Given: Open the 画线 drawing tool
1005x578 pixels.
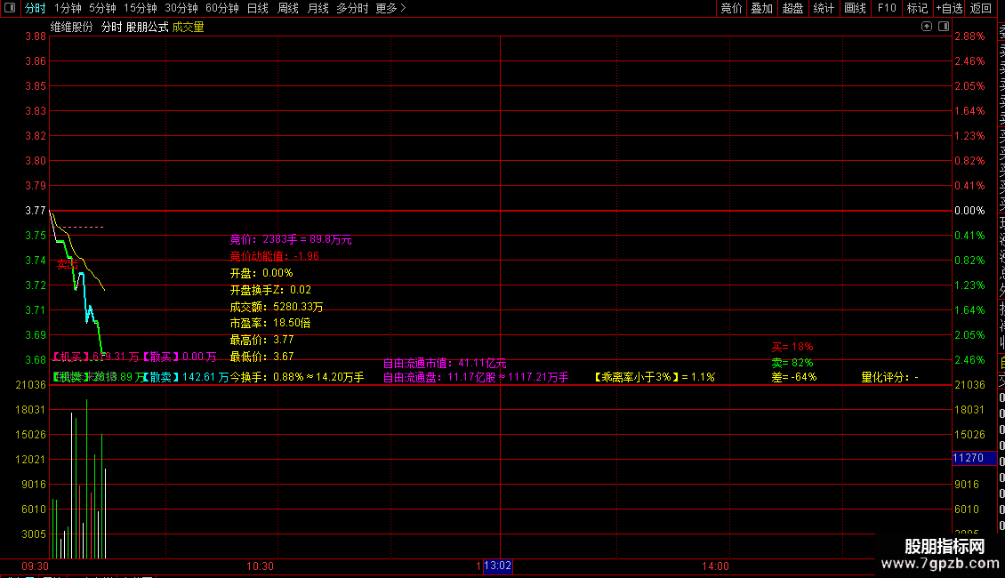Looking at the screenshot, I should (855, 8).
